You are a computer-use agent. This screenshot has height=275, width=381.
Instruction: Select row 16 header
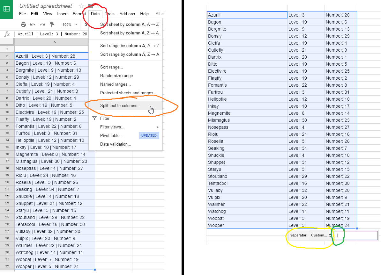click(7, 154)
